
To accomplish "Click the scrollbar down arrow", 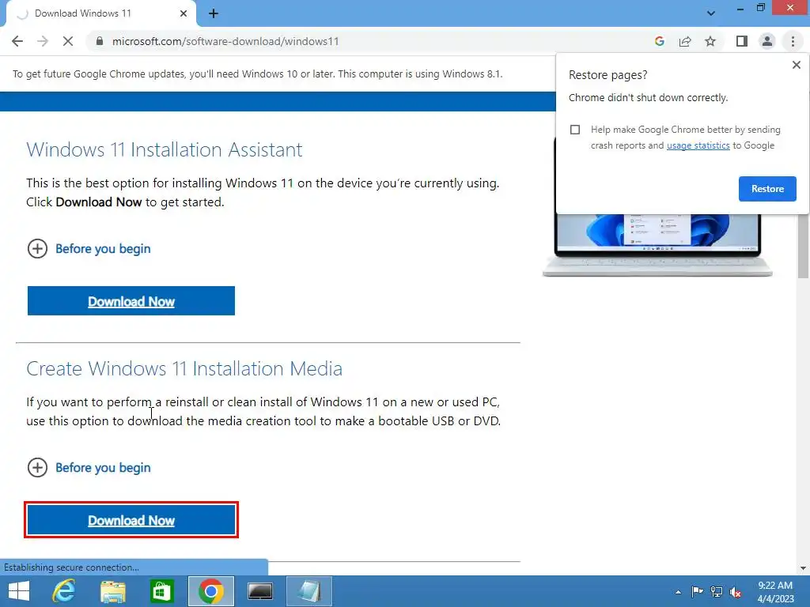I will pyautogui.click(x=803, y=568).
